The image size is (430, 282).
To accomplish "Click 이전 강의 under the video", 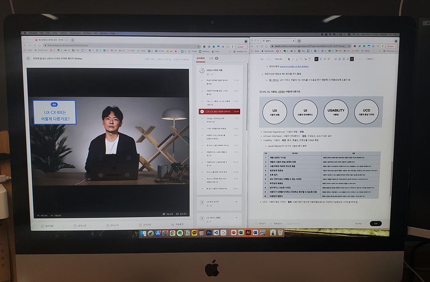I will [x=42, y=215].
